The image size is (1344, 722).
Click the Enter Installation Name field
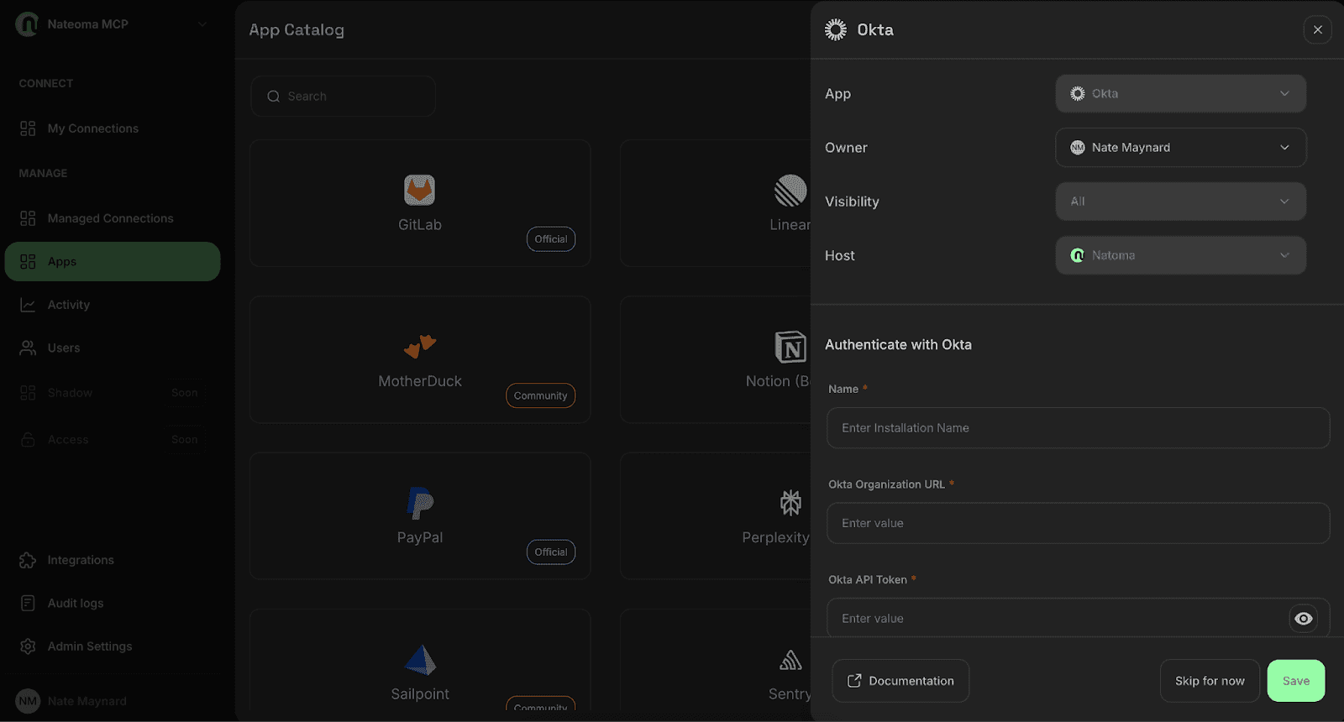coord(1078,428)
